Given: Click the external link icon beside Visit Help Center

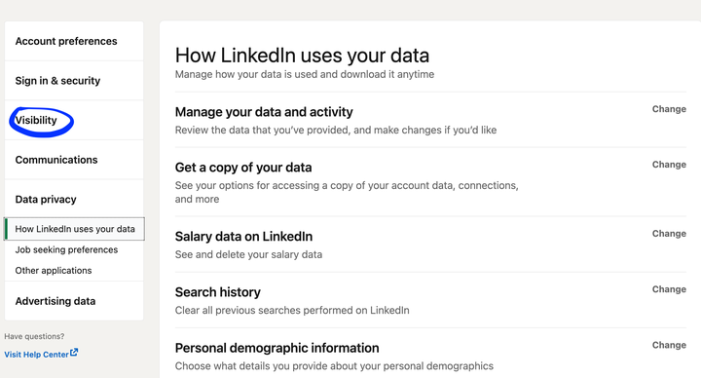Looking at the screenshot, I should click(x=74, y=353).
